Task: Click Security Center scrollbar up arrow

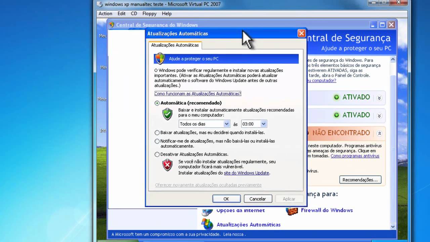Action: pyautogui.click(x=393, y=59)
